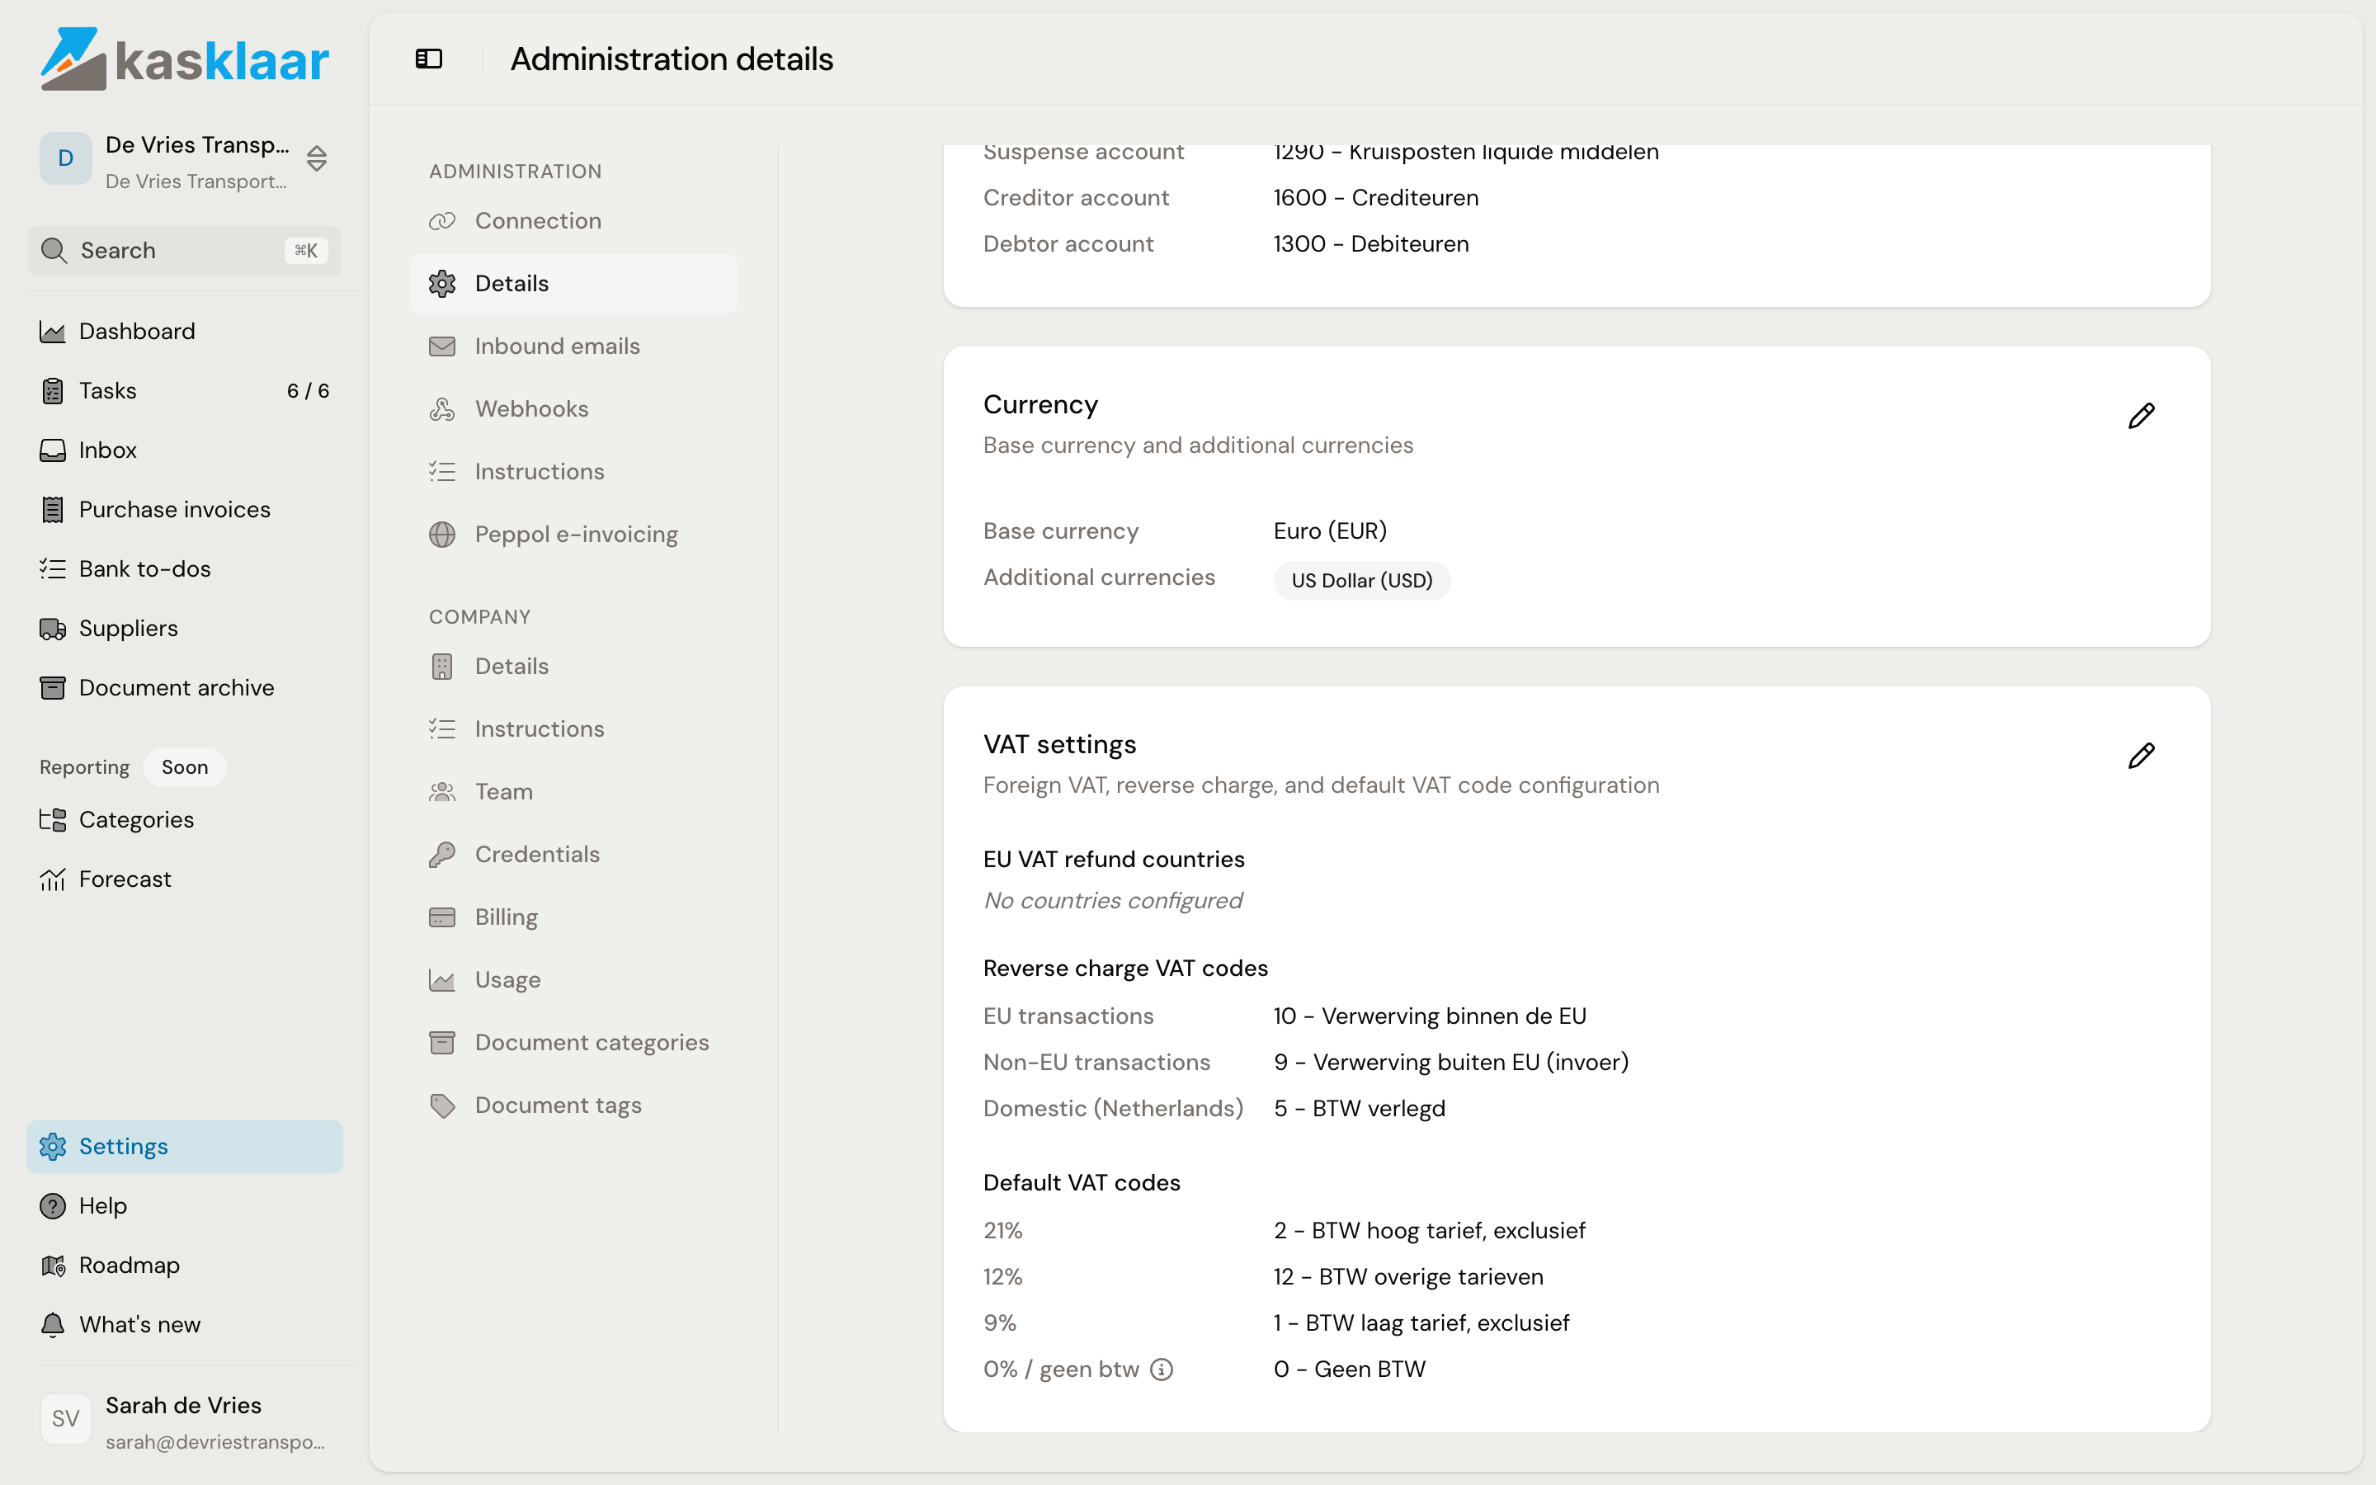Click the Help question mark icon
The width and height of the screenshot is (2376, 1485).
[x=52, y=1206]
